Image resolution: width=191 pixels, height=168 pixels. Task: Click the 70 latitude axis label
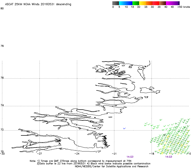[2, 152]
